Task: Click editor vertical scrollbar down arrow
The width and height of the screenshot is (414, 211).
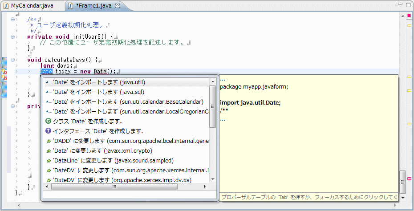Action: coord(402,198)
